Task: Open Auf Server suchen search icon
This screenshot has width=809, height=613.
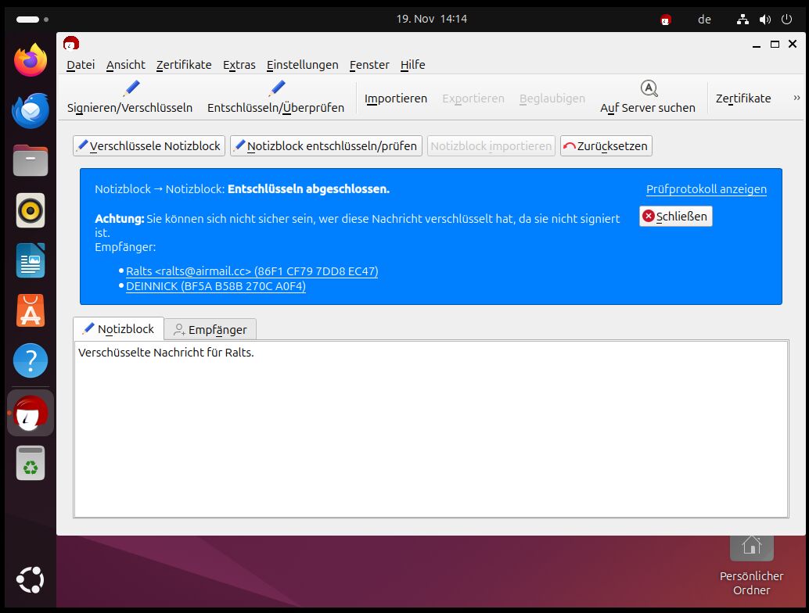Action: (x=648, y=88)
